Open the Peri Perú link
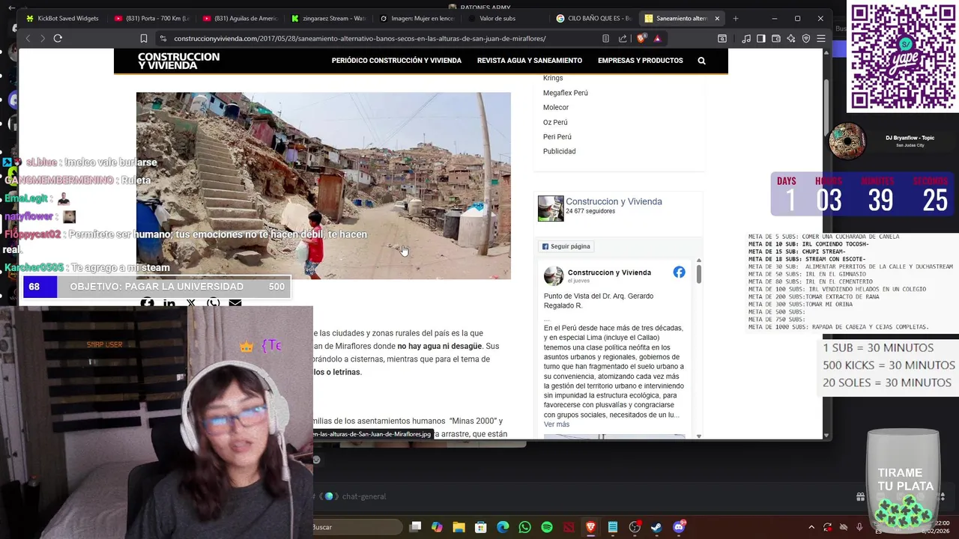 pyautogui.click(x=557, y=136)
